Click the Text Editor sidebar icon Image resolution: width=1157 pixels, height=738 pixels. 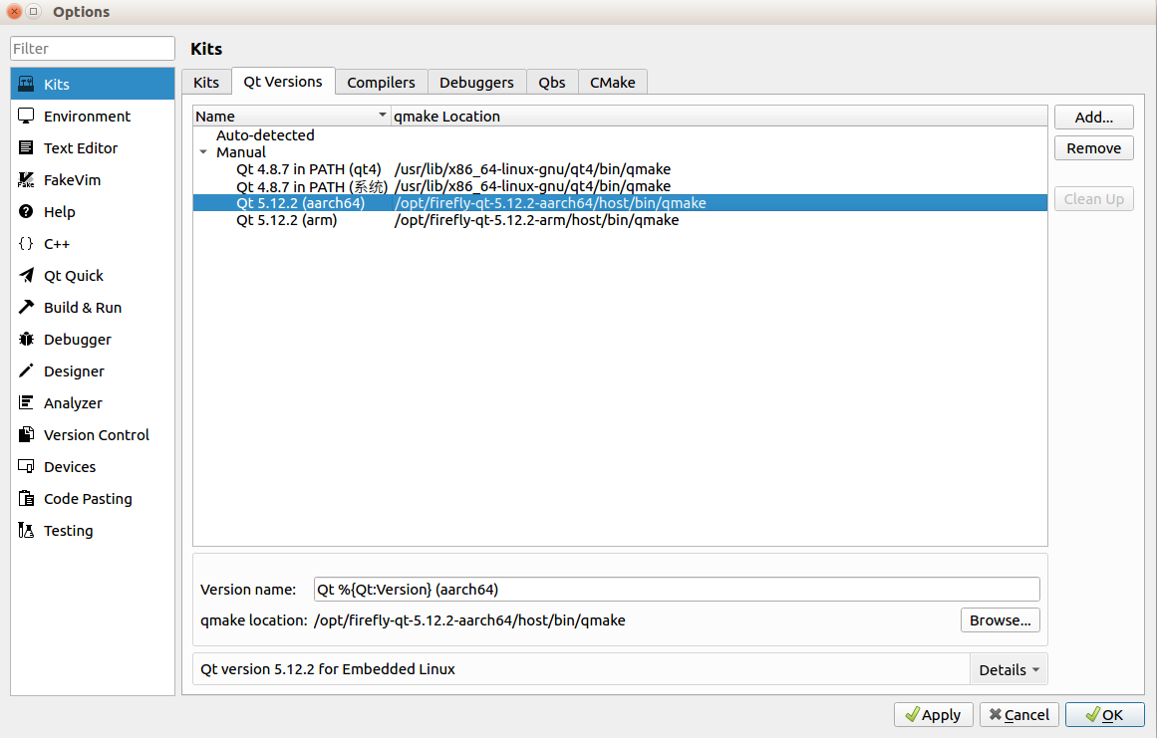point(26,148)
